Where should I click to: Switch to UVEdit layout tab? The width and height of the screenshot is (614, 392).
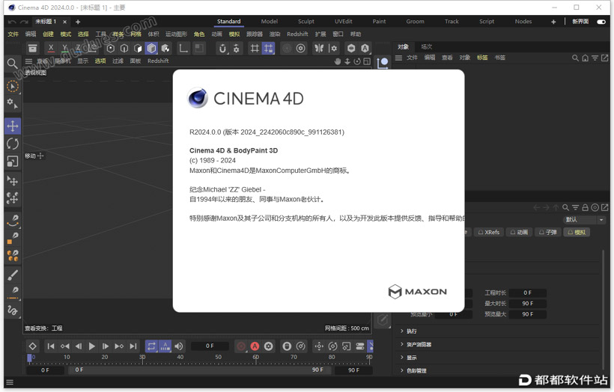pos(344,22)
